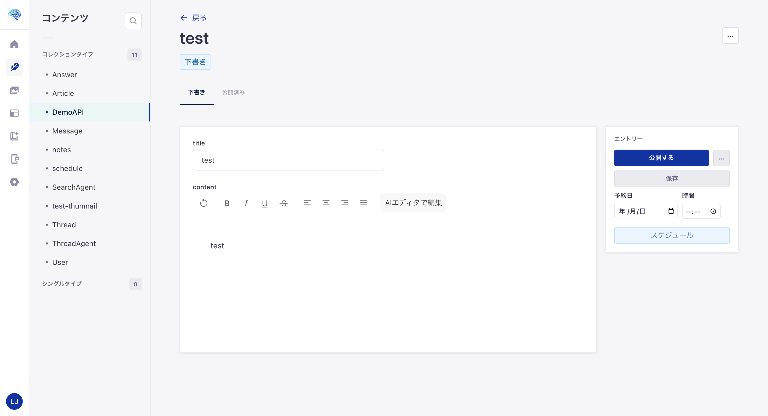The height and width of the screenshot is (416, 768).
Task: Center align the content text
Action: (325, 203)
